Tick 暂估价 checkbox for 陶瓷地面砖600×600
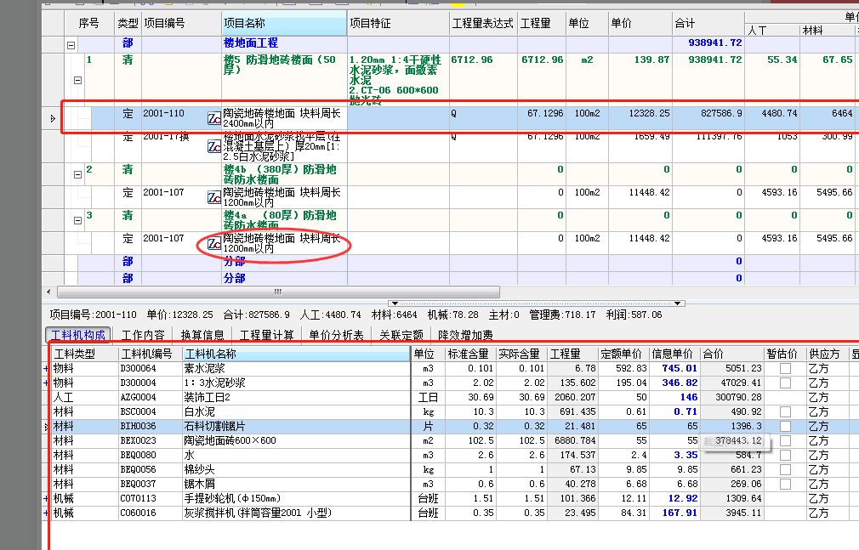Screen dimensions: 859x550 [x=785, y=440]
